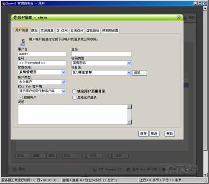This screenshot has width=209, height=184.
Task: Click the 模板 button in background window
Action: [118, 156]
